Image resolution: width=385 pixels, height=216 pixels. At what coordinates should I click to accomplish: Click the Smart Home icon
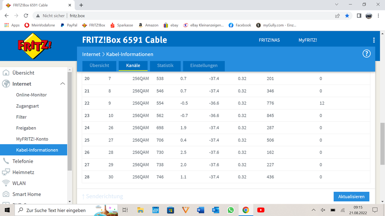click(x=6, y=194)
